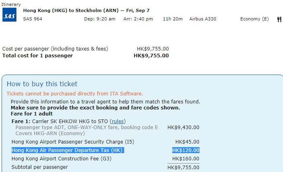
Task: Click the highlighted Hong Kong Air Passenger Departure Tax line
Action: (x=68, y=150)
